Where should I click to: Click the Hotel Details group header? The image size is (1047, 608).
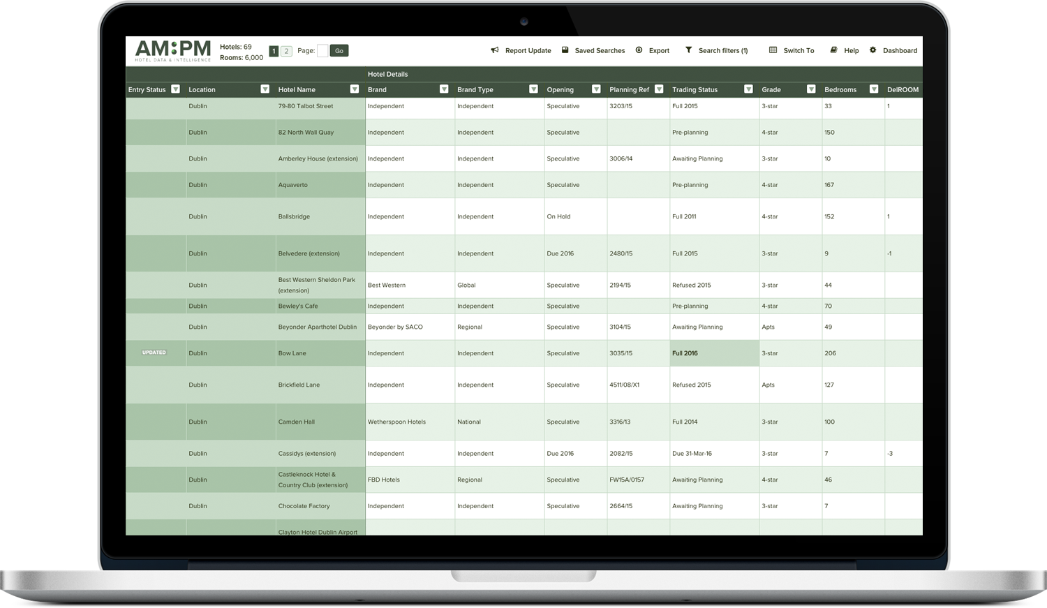pyautogui.click(x=387, y=74)
